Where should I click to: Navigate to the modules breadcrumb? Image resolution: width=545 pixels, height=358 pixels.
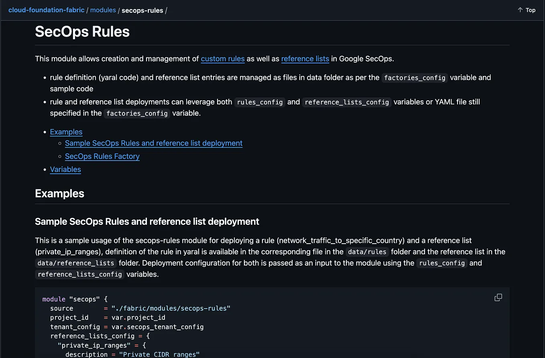point(103,10)
